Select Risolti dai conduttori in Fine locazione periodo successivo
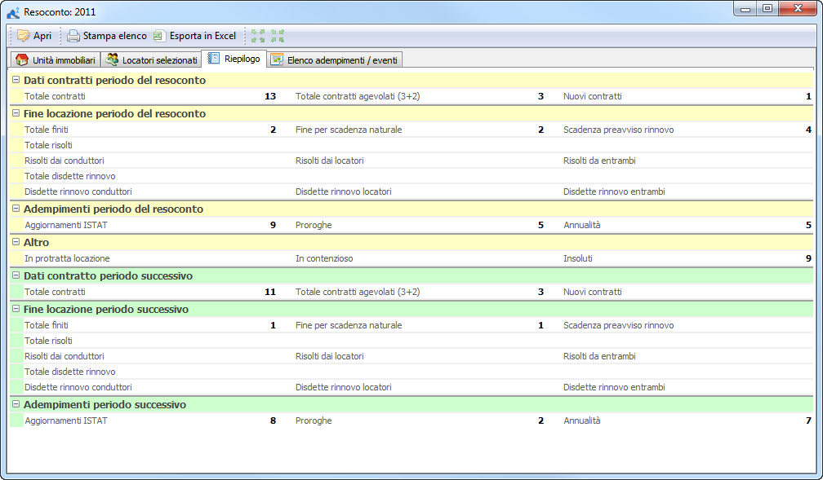The width and height of the screenshot is (823, 480). pos(64,356)
